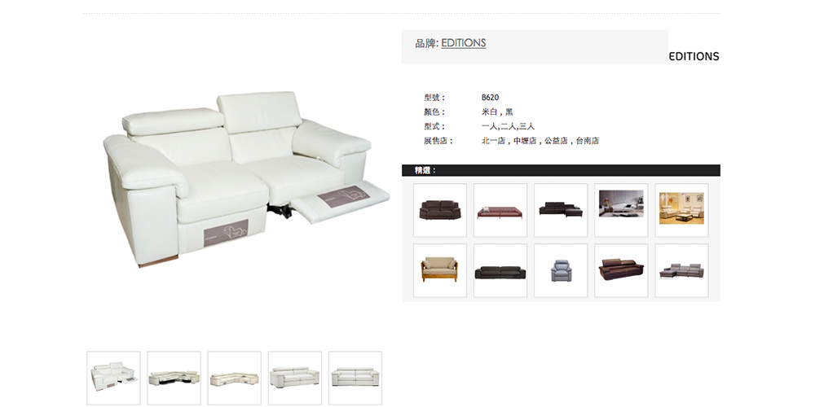Open the EDITIONS brand link

pyautogui.click(x=463, y=43)
